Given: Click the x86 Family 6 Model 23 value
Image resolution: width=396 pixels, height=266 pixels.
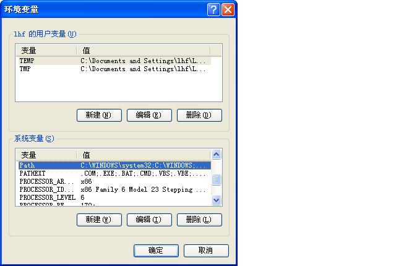Looking at the screenshot, I should (143, 189).
